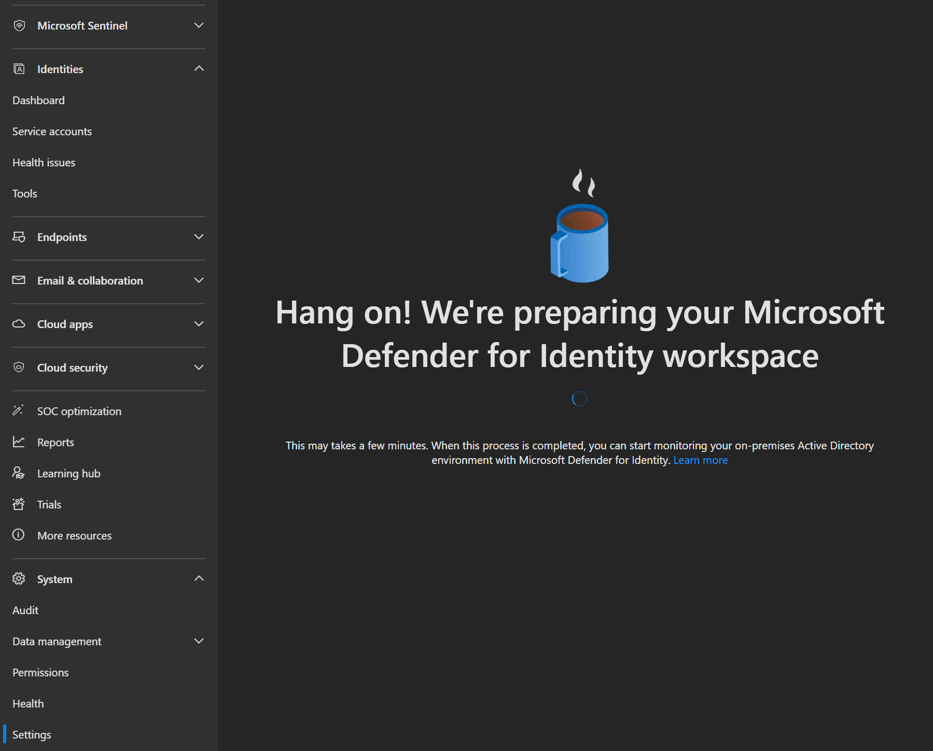
Task: Follow the Learn more link
Action: click(700, 460)
